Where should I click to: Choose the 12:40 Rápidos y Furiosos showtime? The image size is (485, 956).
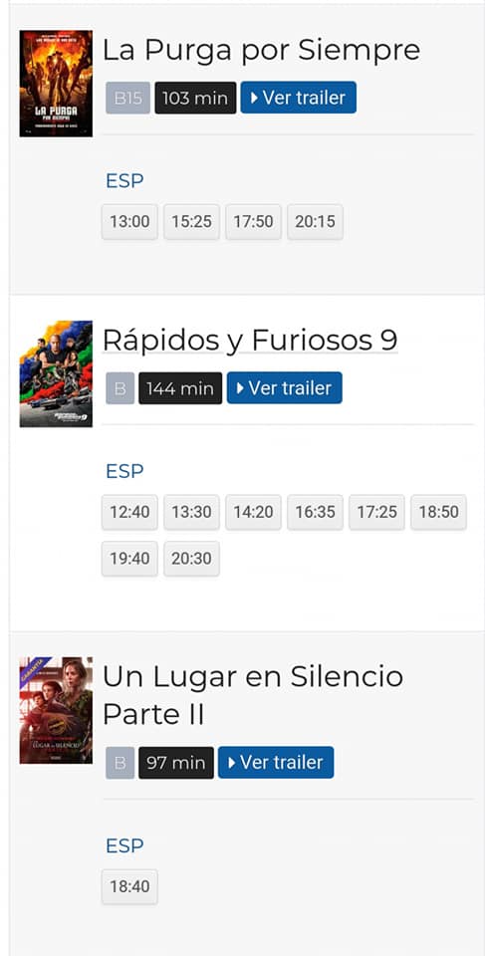click(x=129, y=512)
